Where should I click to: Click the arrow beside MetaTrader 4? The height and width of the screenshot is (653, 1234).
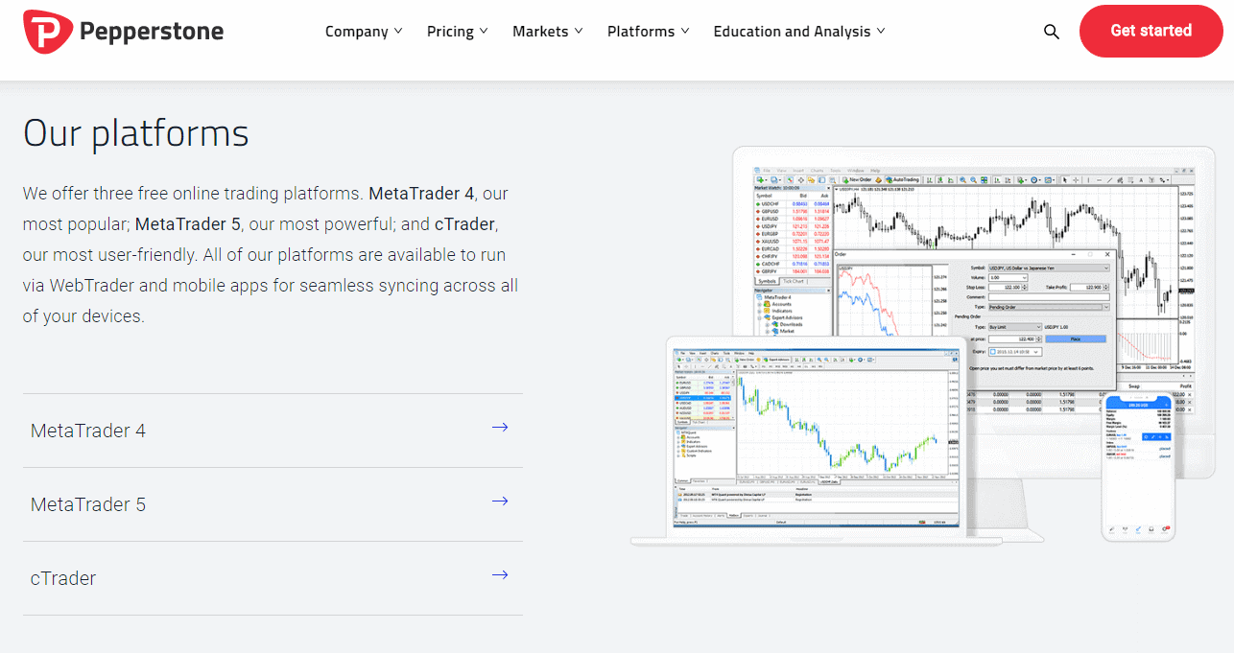500,427
